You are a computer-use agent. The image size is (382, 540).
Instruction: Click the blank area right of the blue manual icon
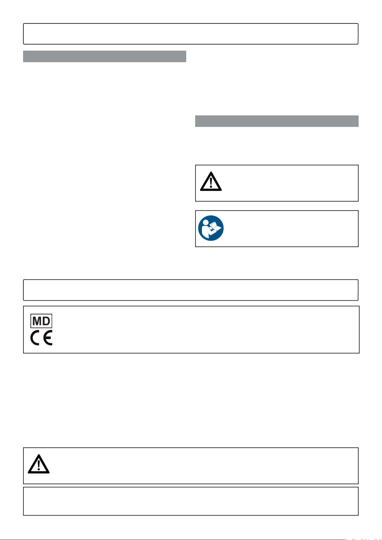click(290, 228)
